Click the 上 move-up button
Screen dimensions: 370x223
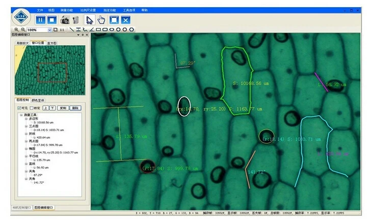[45, 108]
